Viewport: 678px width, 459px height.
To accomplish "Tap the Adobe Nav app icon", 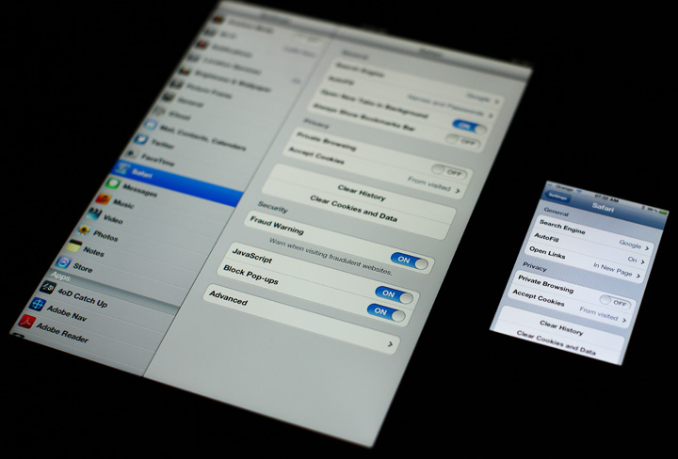I will [37, 304].
